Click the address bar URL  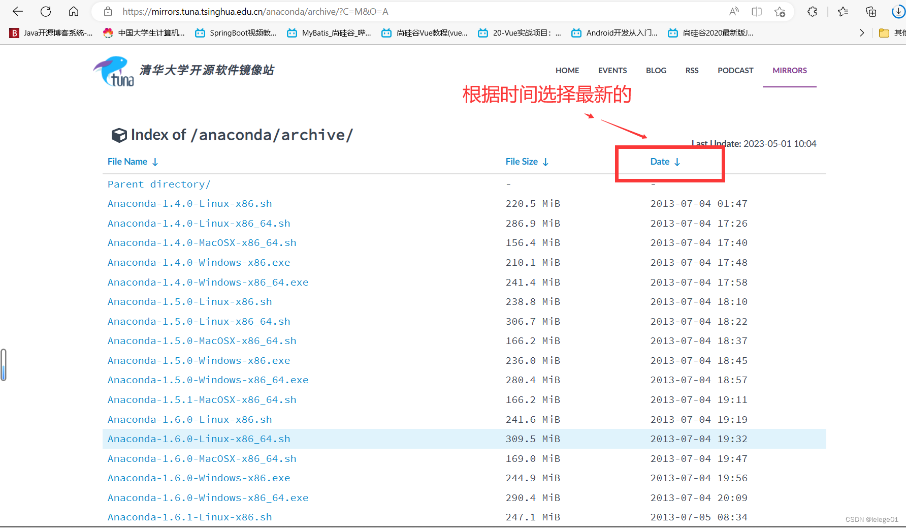(255, 12)
